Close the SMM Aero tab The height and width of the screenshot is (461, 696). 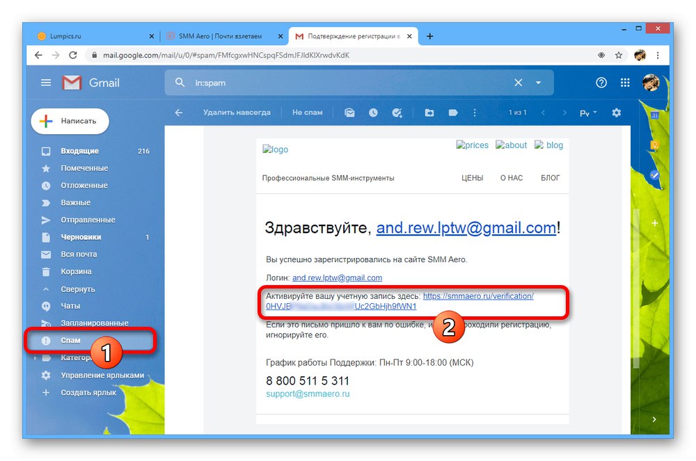point(280,36)
